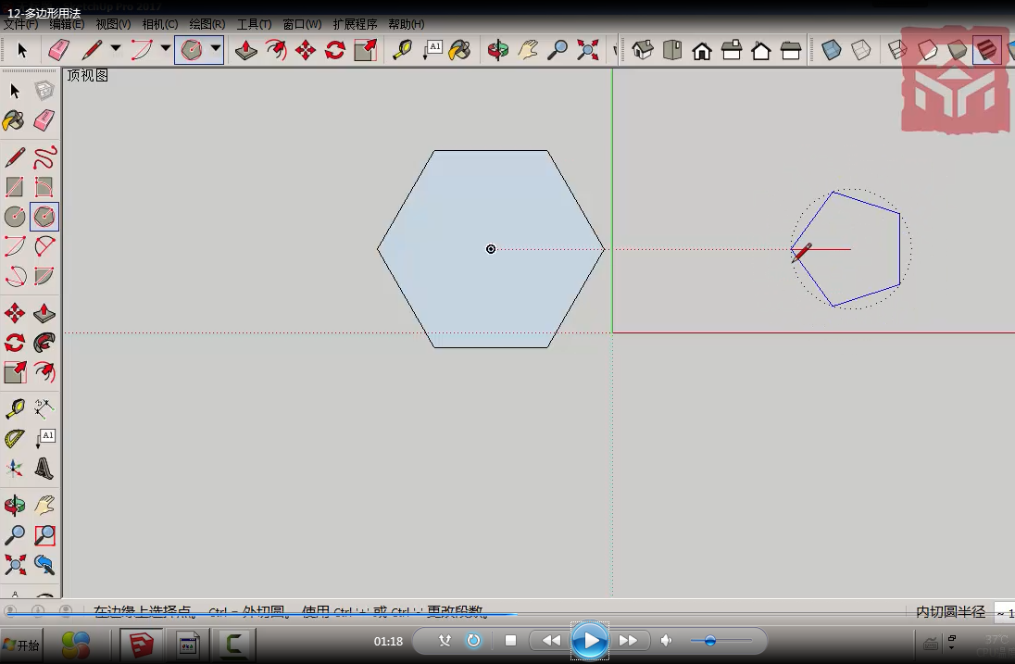Image resolution: width=1015 pixels, height=664 pixels.
Task: Activate the Push/Pull tool in top toolbar
Action: pyautogui.click(x=246, y=50)
